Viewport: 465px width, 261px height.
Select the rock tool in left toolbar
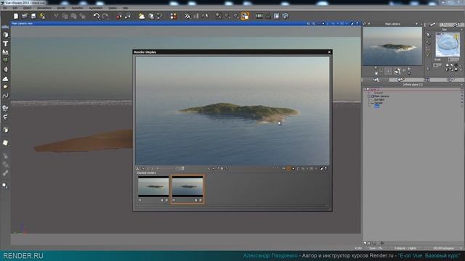pos(5,70)
